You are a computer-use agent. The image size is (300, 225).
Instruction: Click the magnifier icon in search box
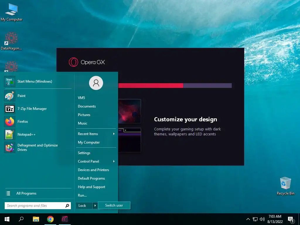(67, 206)
